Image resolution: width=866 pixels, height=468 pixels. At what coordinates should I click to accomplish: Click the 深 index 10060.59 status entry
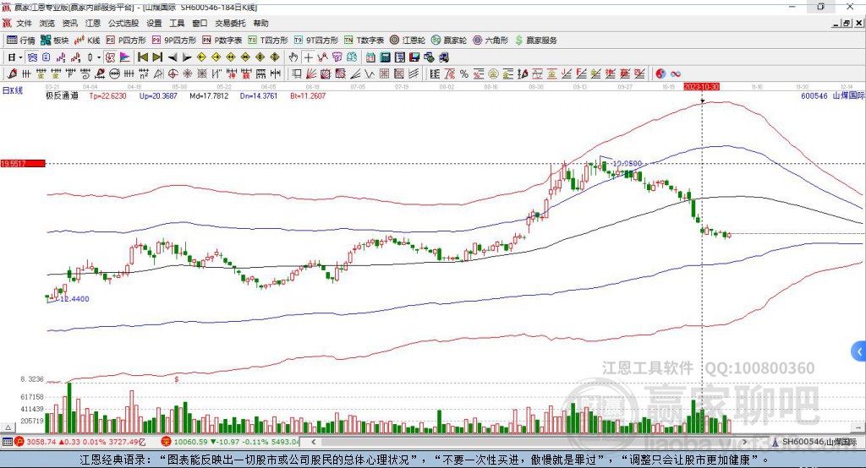coord(231,442)
